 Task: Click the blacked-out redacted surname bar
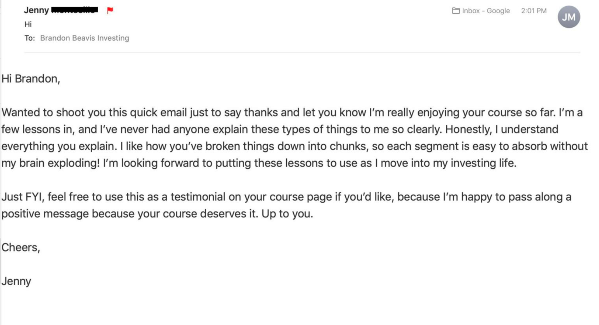coord(75,10)
